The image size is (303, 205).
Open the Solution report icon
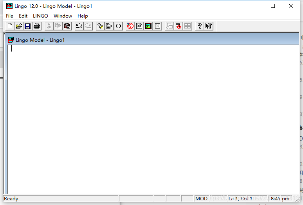click(x=139, y=26)
